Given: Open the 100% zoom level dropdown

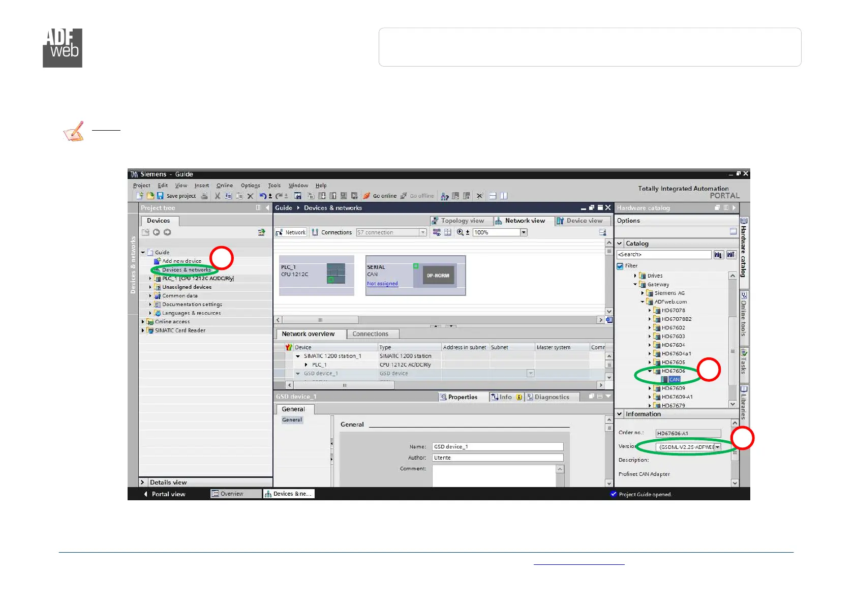Looking at the screenshot, I should coord(524,232).
